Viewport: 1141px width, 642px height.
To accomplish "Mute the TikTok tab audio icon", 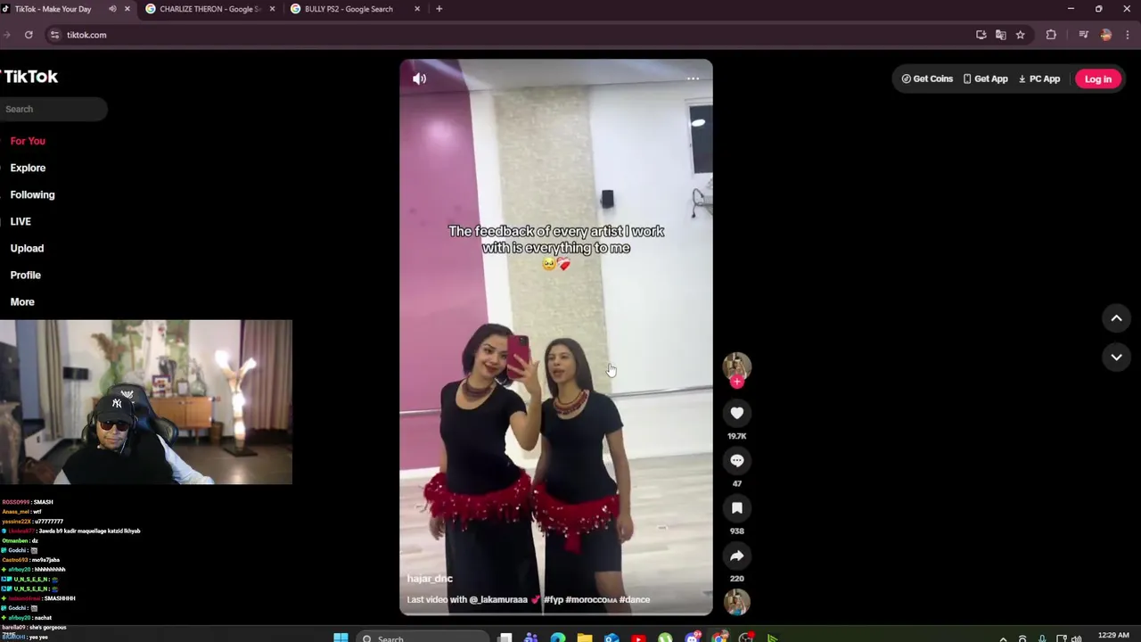I will coord(112,9).
